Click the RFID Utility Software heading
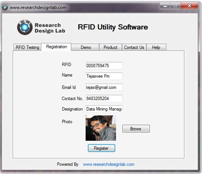Image resolution: width=202 pixels, height=174 pixels. pos(113,27)
